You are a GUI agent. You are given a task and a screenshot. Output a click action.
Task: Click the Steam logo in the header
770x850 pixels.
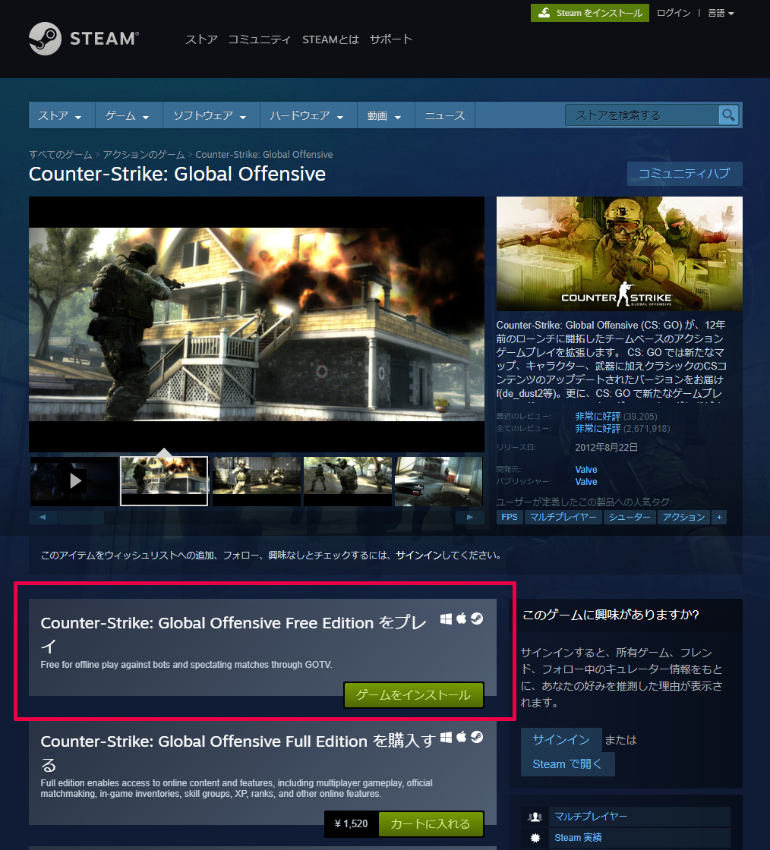[84, 39]
